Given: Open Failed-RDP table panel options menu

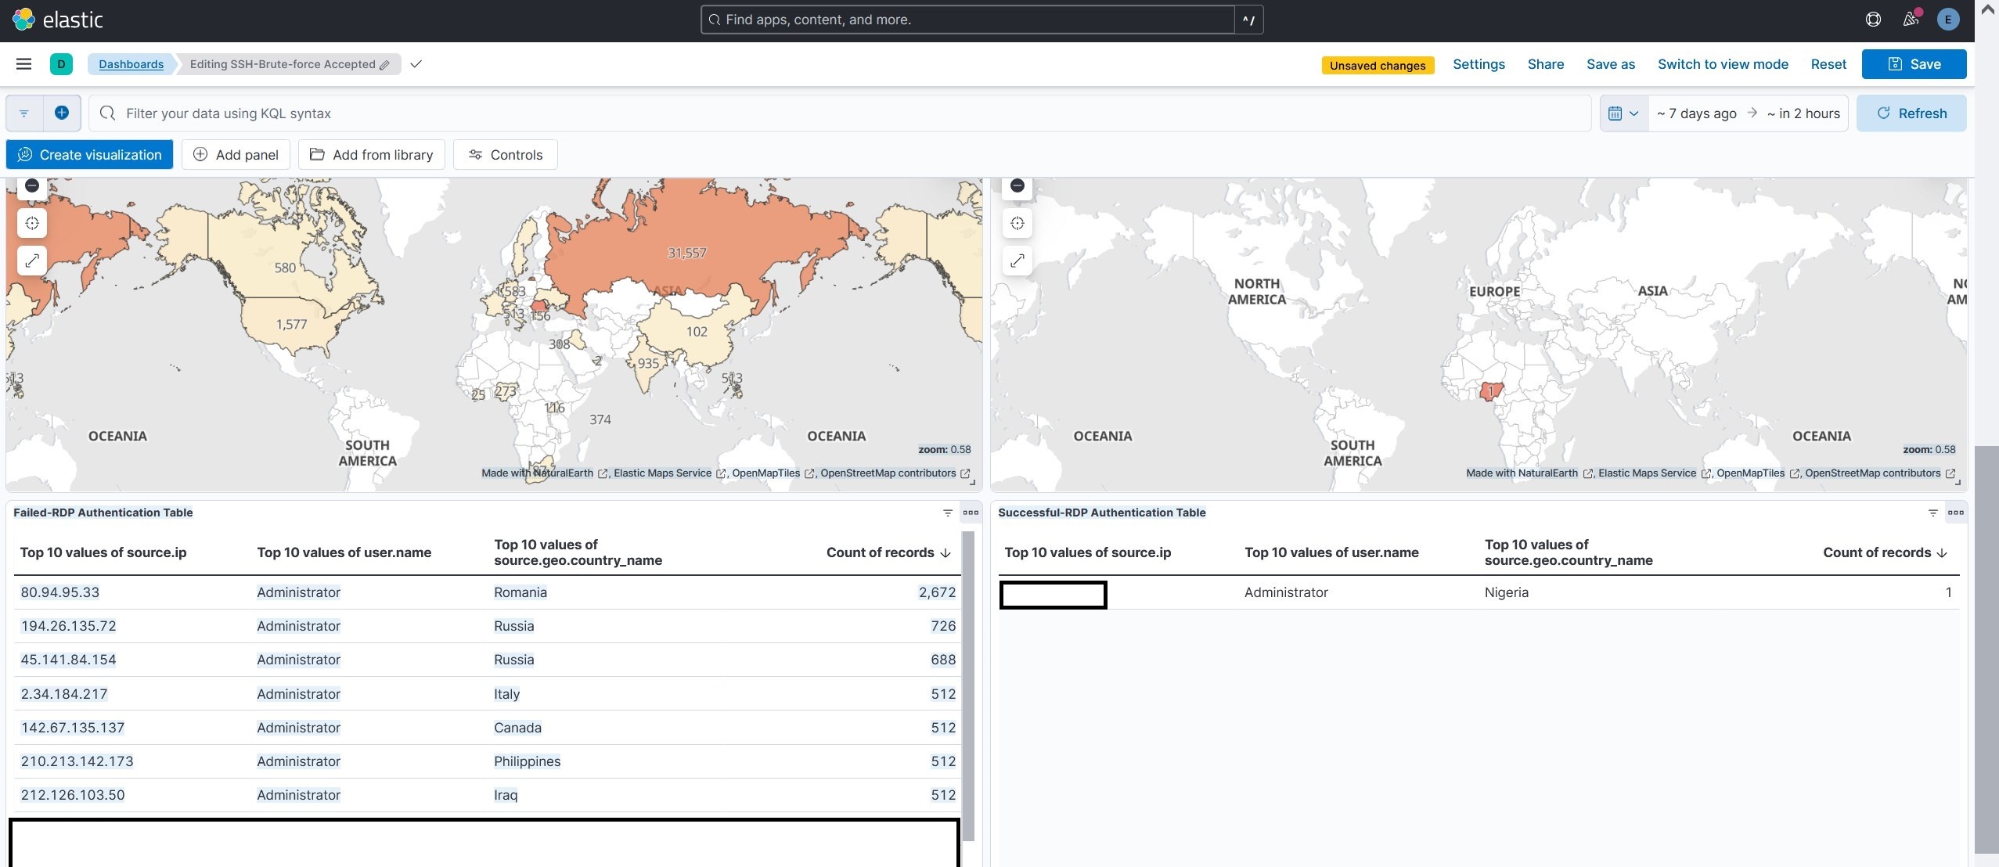Looking at the screenshot, I should (971, 513).
